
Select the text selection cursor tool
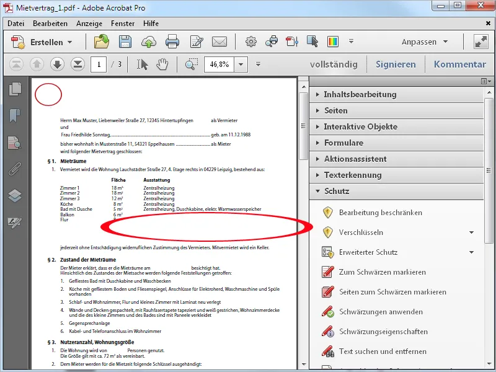142,64
